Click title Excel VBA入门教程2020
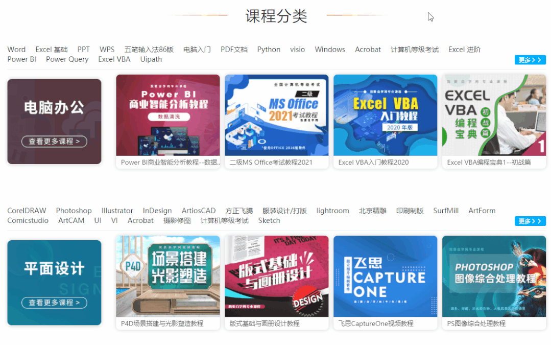Viewport: 551px width, 345px height. (x=373, y=163)
